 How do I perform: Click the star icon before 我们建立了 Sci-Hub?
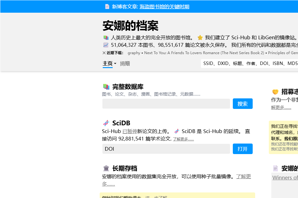click(200, 37)
